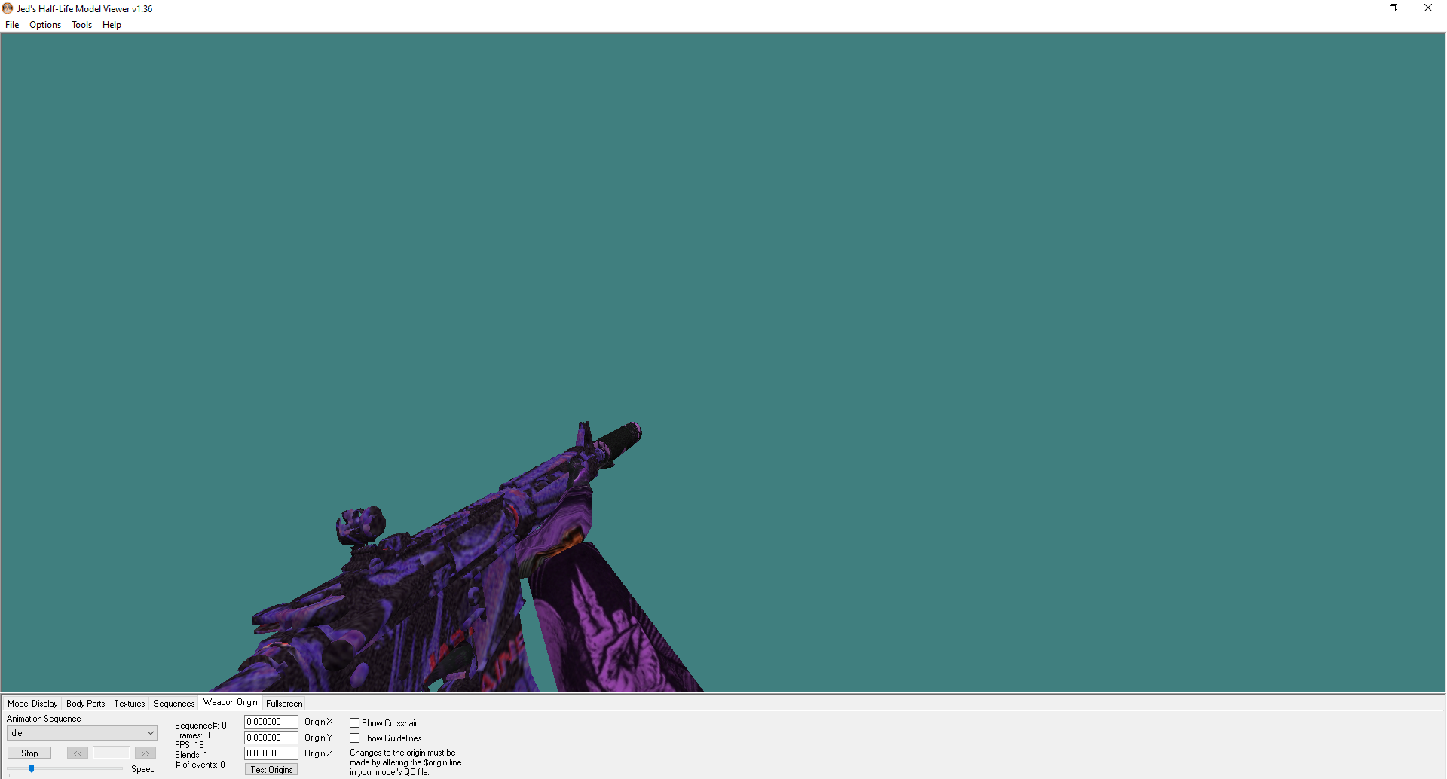Switch to the Sequences tab
The height and width of the screenshot is (779, 1447).
[174, 704]
